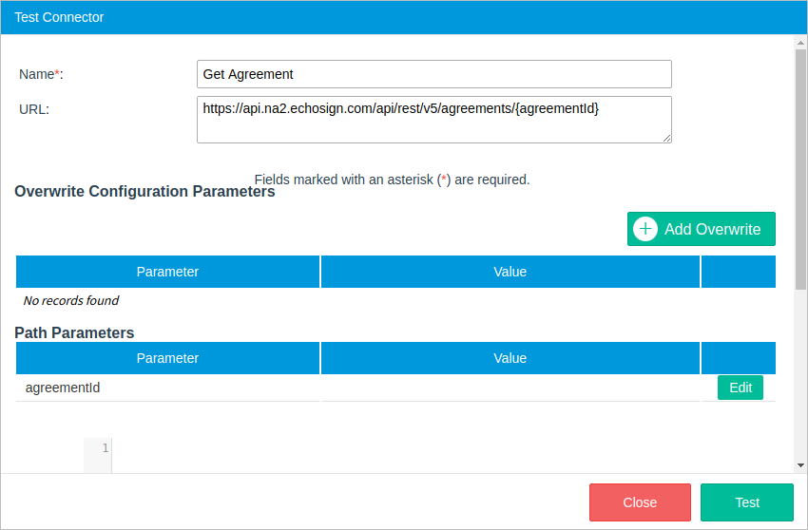Click Value header in Overwrite Configuration table
This screenshot has width=808, height=530.
click(x=510, y=272)
